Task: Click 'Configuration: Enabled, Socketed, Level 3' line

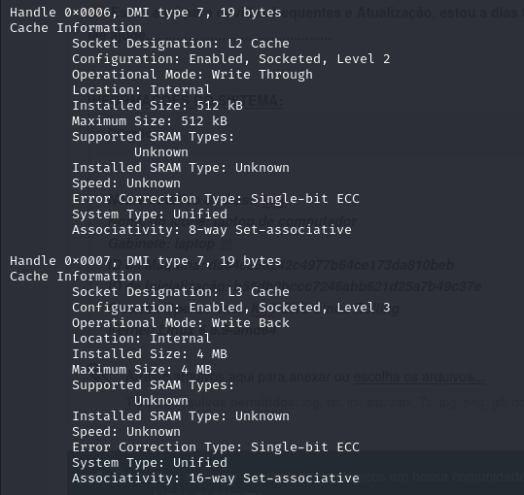Action: point(231,308)
